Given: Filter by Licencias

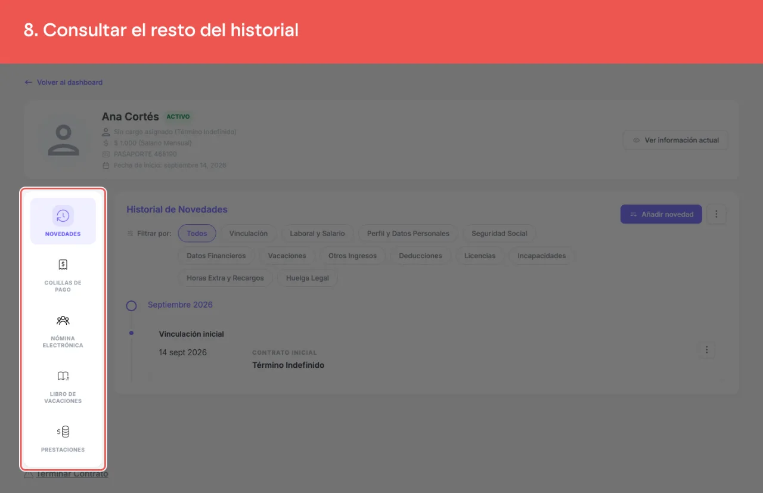Looking at the screenshot, I should tap(480, 256).
